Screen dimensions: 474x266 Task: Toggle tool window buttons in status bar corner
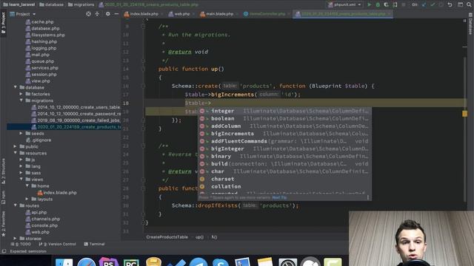[x=4, y=251]
